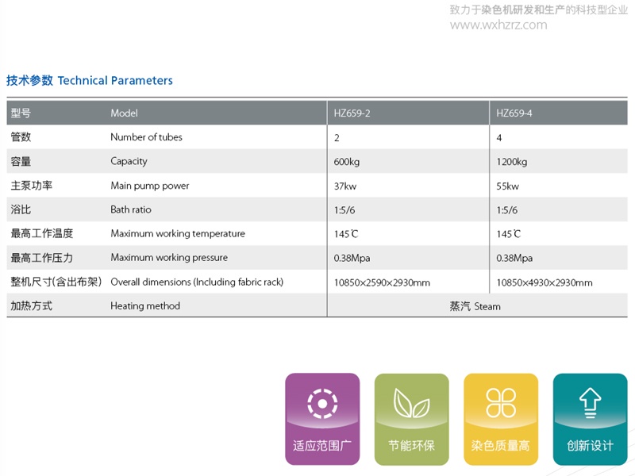Click the yellow four-leaf clover icon
This screenshot has width=635, height=476.
(501, 403)
